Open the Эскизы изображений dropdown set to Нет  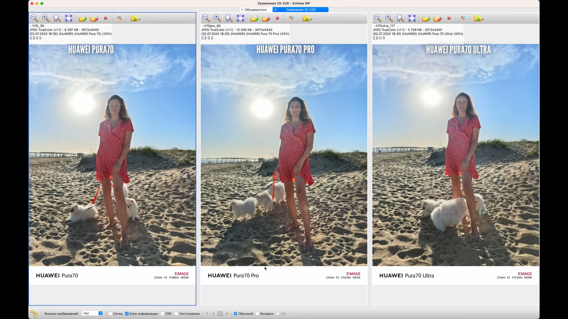92,313
